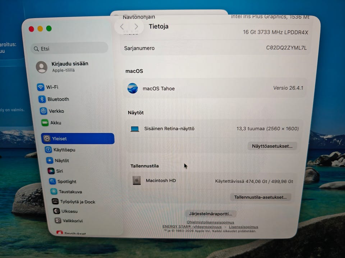This screenshot has height=258, width=345.
Task: Click the user avatar for Kirjaudu sisään
Action: (x=42, y=67)
